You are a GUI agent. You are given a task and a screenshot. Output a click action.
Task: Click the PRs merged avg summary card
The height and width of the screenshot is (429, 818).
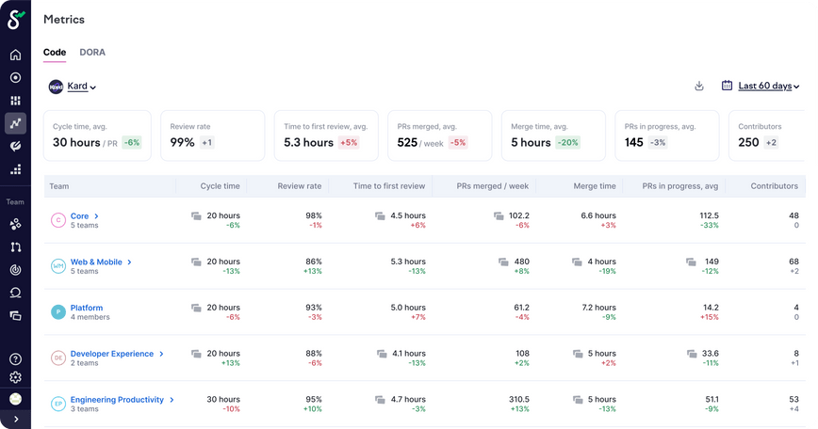[x=440, y=135]
